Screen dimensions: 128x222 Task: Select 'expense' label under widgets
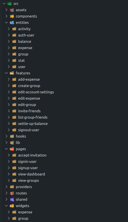coord(25,212)
